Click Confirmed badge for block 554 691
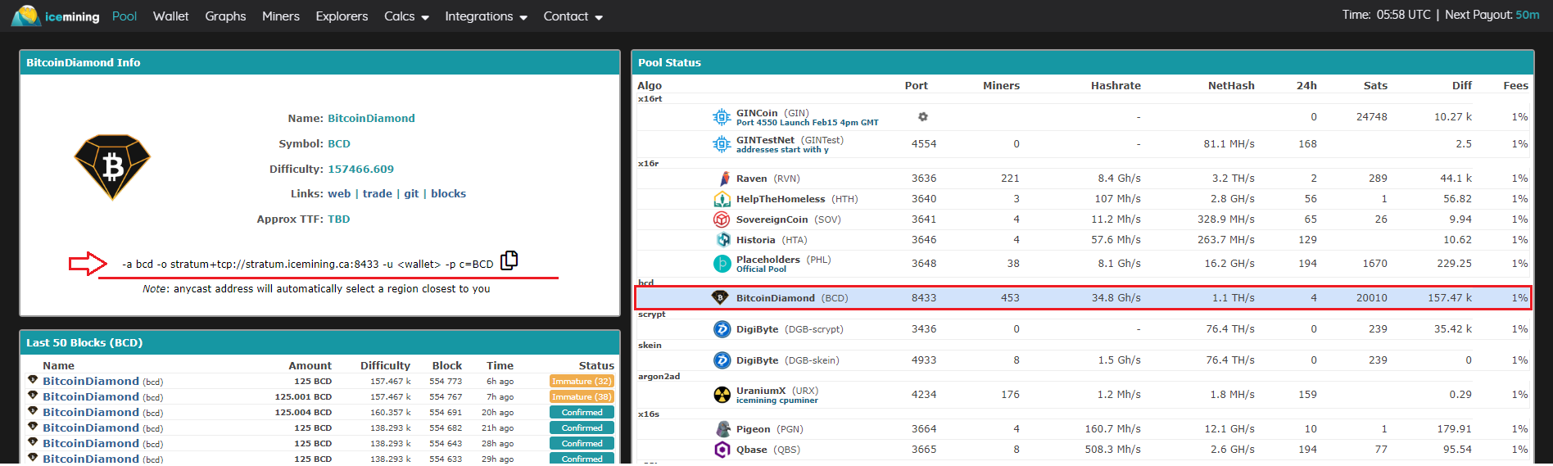 coord(582,412)
